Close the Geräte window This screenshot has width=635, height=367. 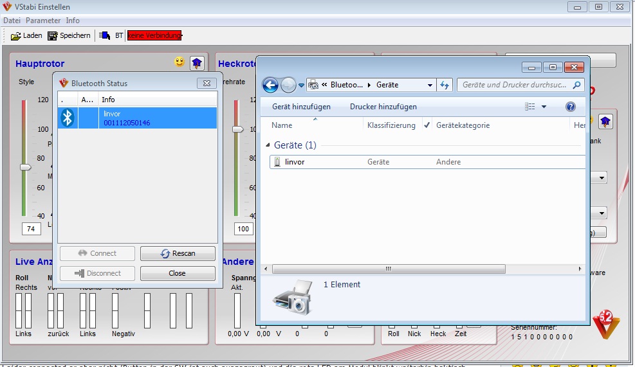click(574, 67)
